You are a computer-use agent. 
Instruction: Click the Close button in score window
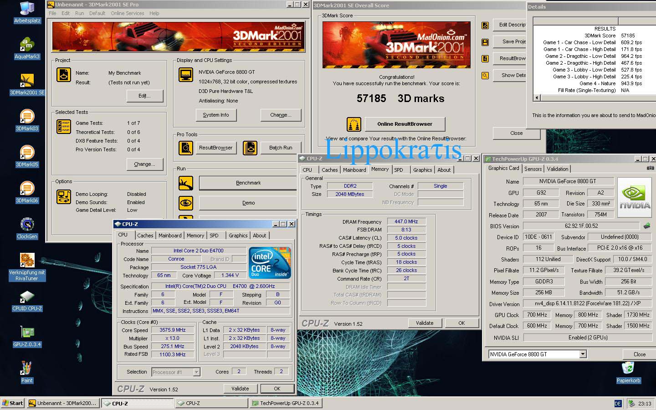point(516,133)
